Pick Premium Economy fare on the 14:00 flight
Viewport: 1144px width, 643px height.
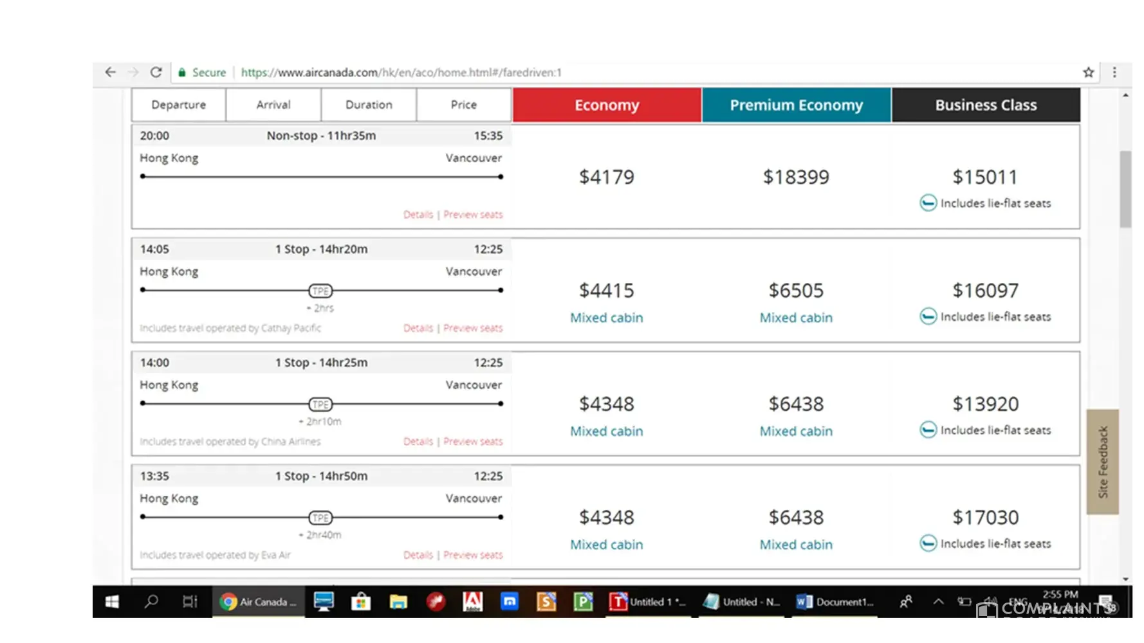797,404
